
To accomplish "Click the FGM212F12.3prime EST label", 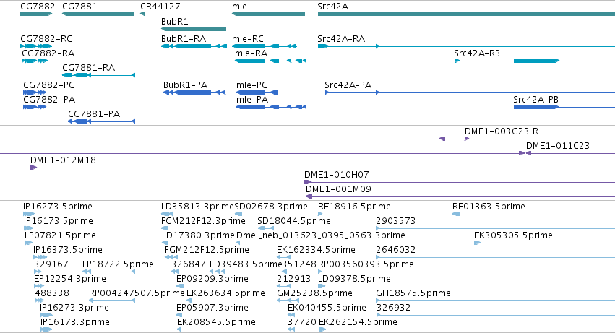I will point(203,221).
